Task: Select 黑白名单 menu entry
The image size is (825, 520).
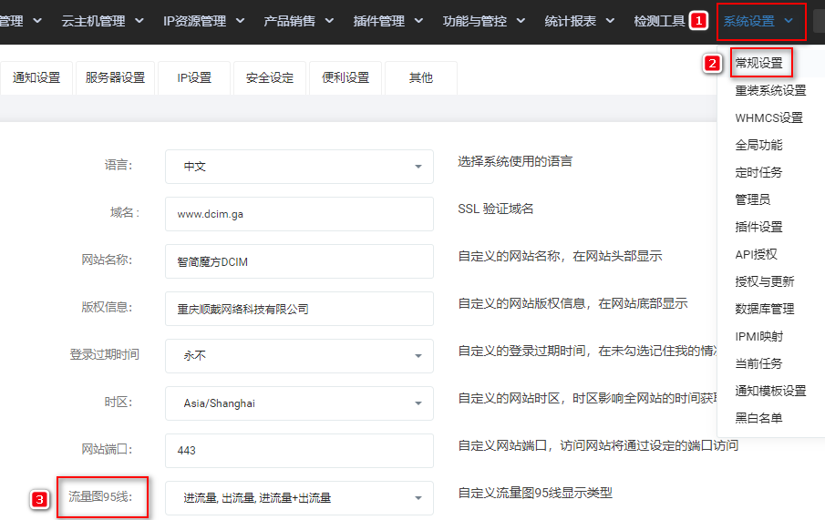Action: click(758, 419)
